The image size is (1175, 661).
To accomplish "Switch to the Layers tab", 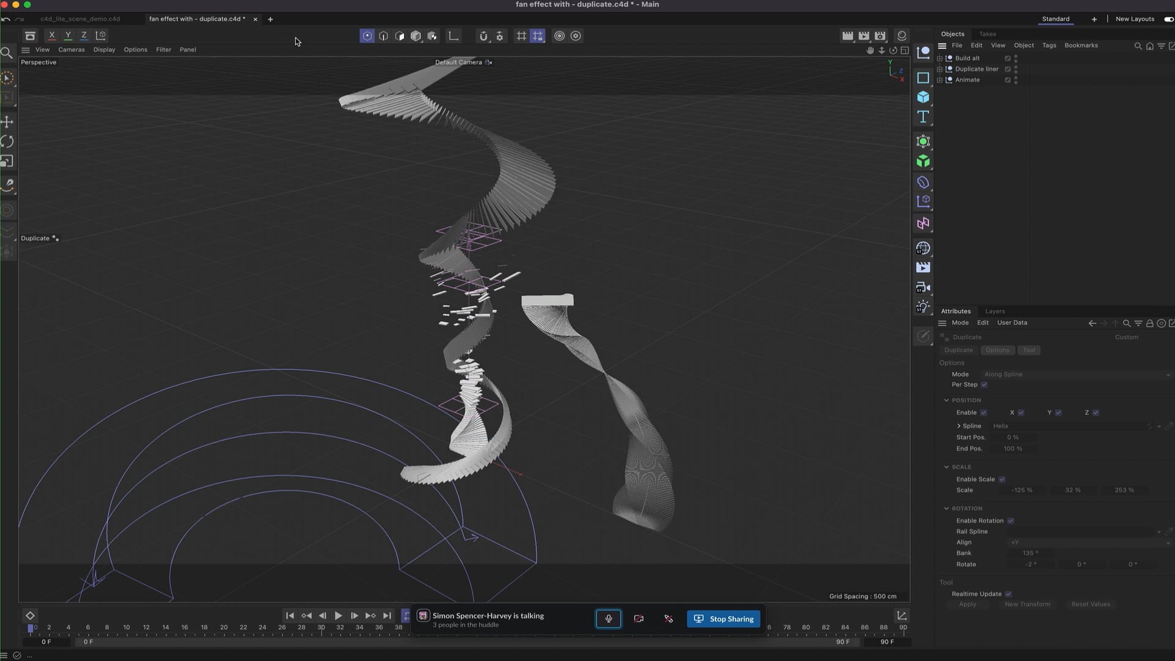I will click(x=995, y=311).
